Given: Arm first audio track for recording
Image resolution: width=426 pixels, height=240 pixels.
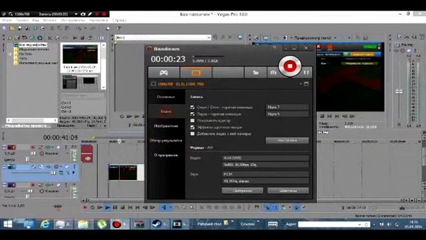Looking at the screenshot, I should (x=33, y=147).
